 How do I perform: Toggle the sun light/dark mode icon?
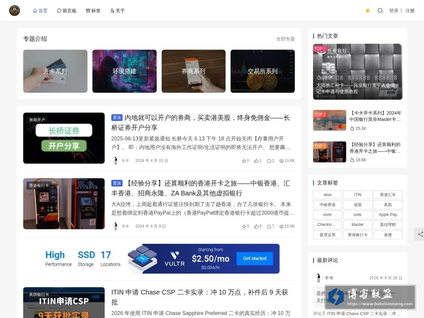(368, 11)
